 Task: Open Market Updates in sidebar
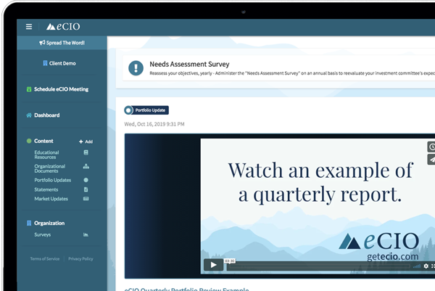[51, 199]
